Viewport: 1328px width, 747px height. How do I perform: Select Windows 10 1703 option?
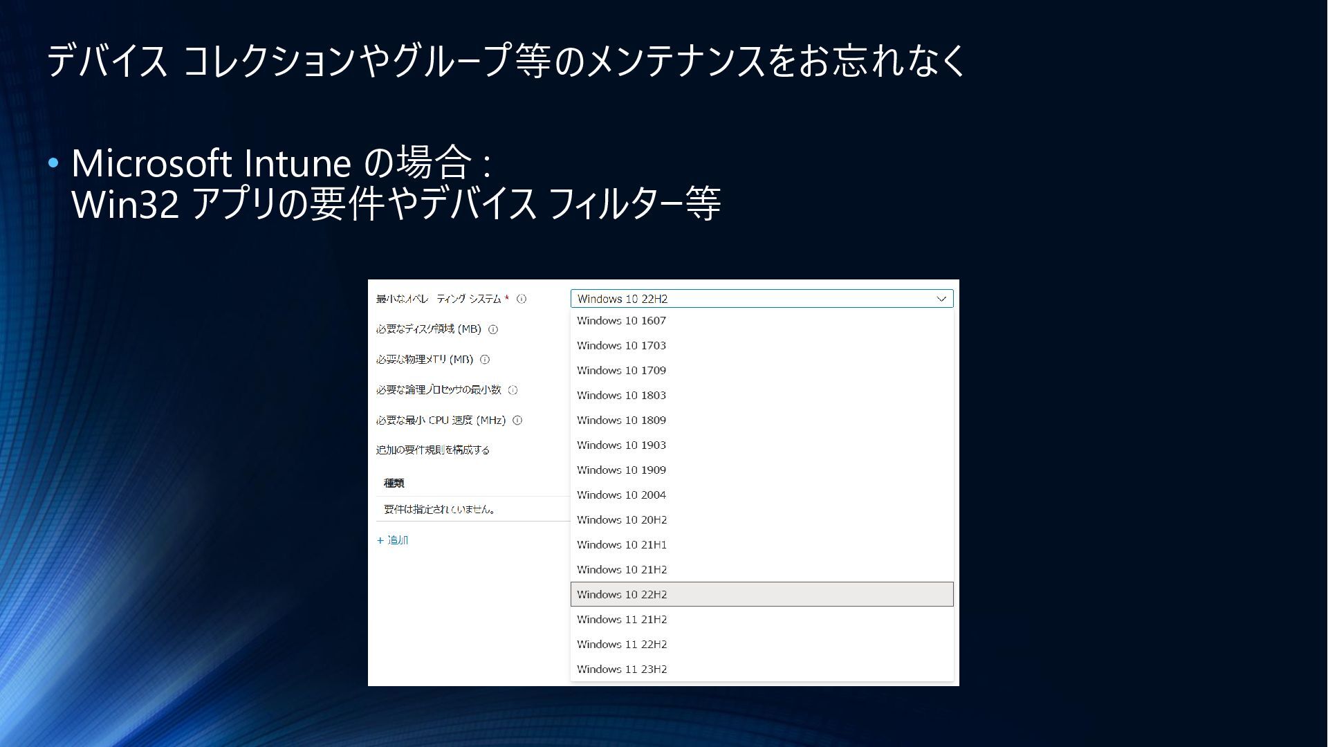[762, 346]
